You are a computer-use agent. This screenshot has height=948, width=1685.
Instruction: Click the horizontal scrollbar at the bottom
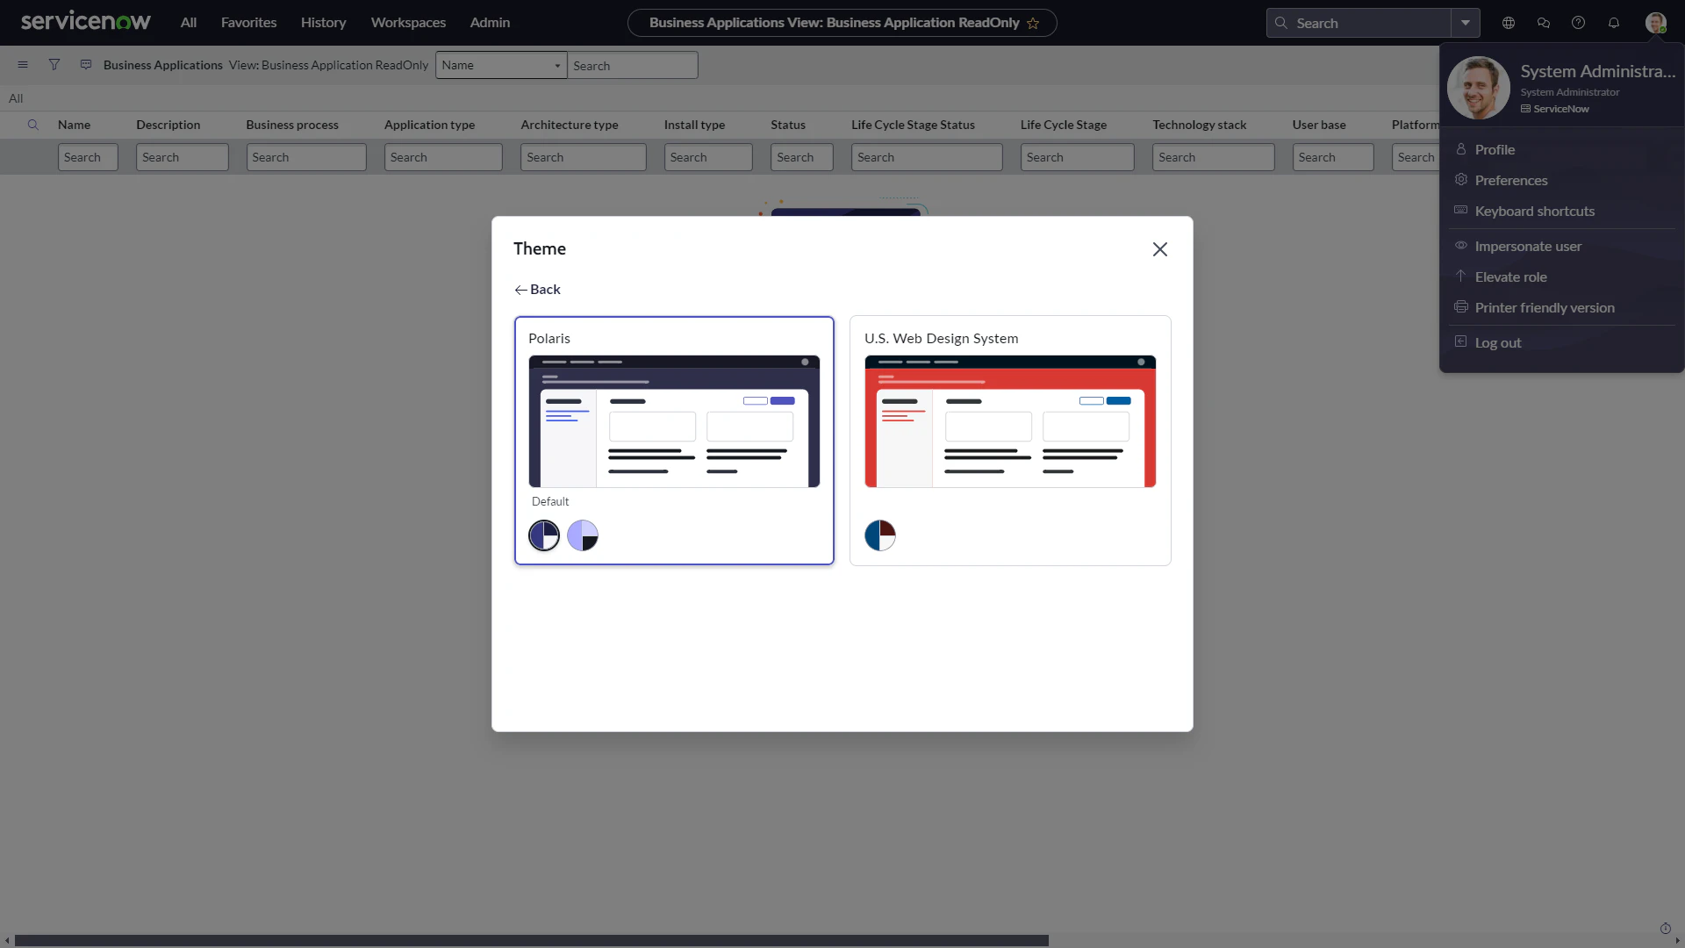(x=532, y=940)
